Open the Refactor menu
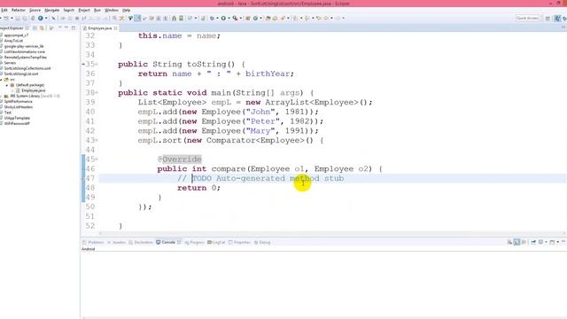567x319 pixels. pyautogui.click(x=18, y=10)
